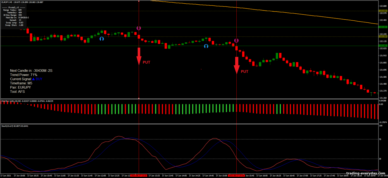Select the PivotsD_v5 info panel title
Screen dimensions: 388x178
(12, 7)
